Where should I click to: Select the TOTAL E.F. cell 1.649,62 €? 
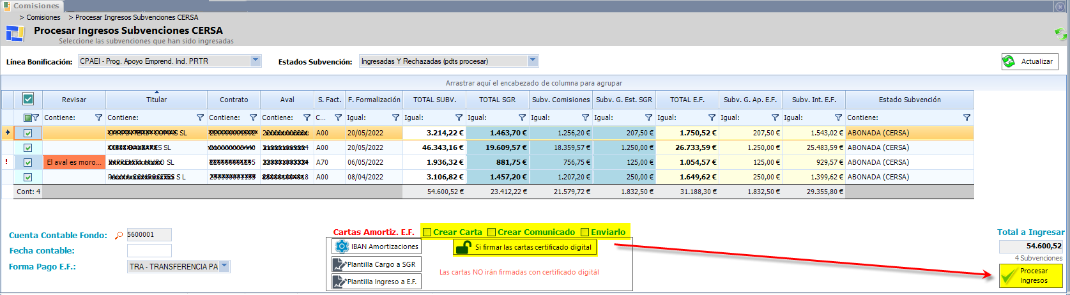pyautogui.click(x=687, y=177)
